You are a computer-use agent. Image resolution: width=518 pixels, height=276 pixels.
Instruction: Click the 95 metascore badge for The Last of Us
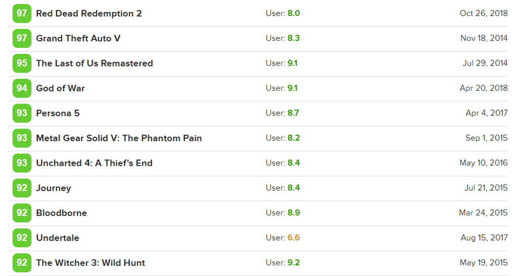[22, 63]
